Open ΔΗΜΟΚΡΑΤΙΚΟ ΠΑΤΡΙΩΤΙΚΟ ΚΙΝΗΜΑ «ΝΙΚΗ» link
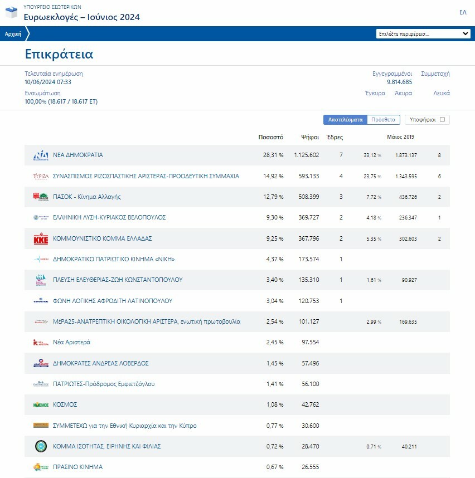The height and width of the screenshot is (478, 475). (114, 259)
